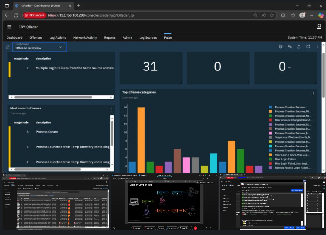Select magnitude 3 Process Launched from Temp Directory
Viewport: 326px width, 235px height.
click(59, 147)
